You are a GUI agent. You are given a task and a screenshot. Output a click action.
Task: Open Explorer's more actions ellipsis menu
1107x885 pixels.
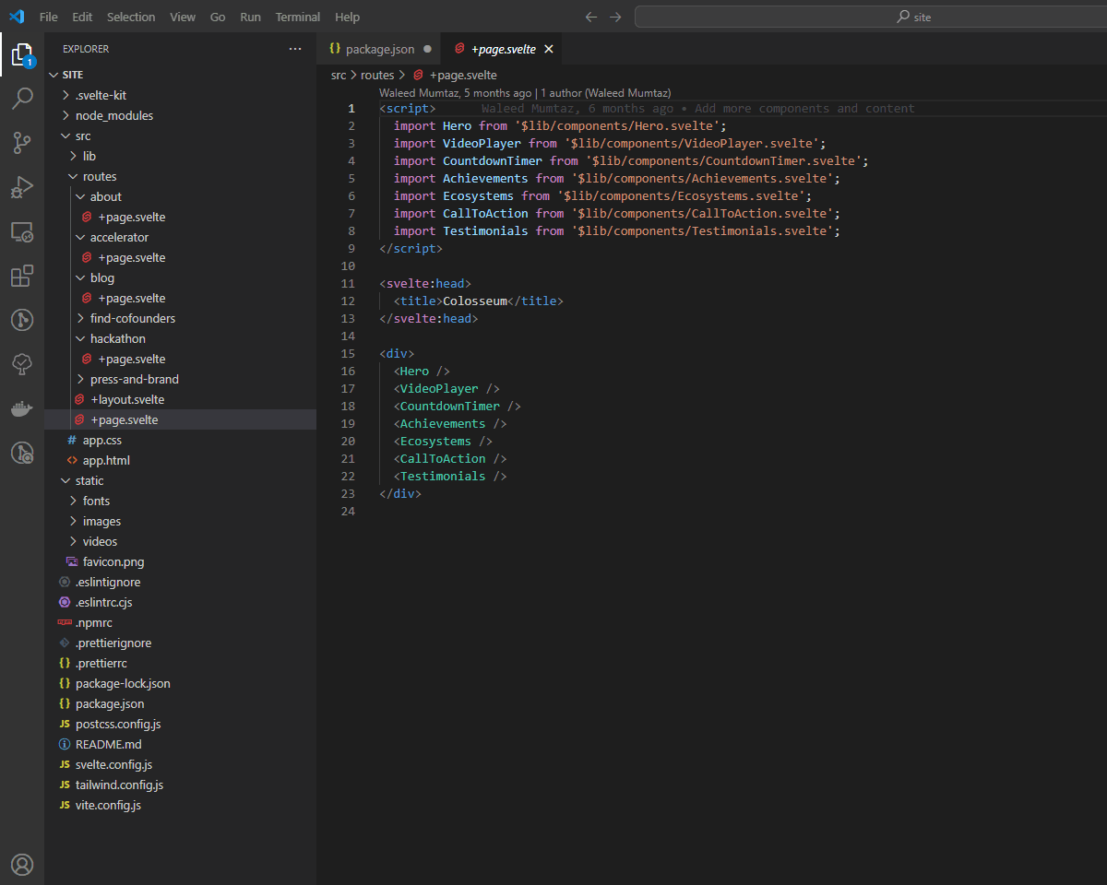(294, 49)
